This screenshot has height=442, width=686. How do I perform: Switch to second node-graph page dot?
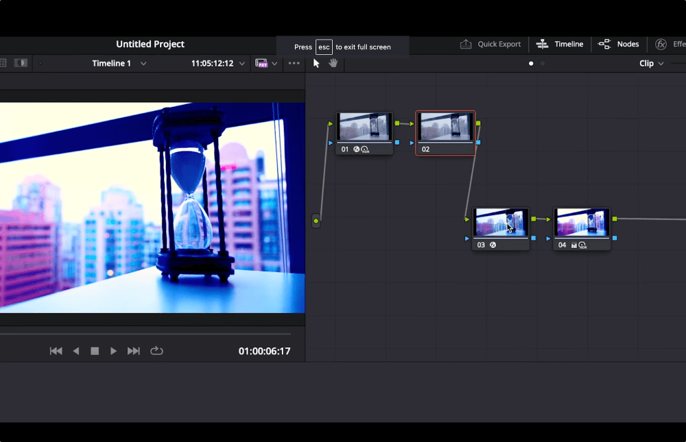[x=543, y=64]
